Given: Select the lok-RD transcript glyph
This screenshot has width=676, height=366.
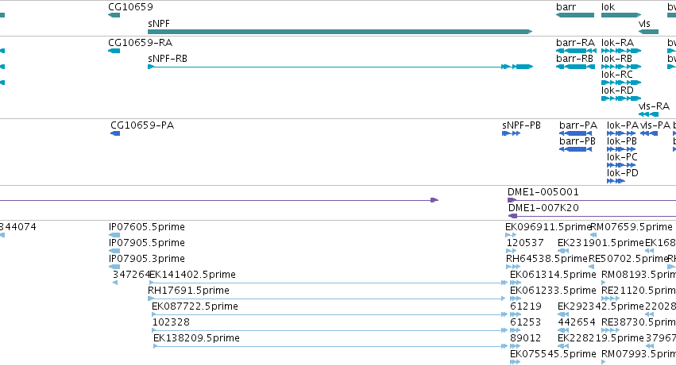Looking at the screenshot, I should [x=621, y=98].
